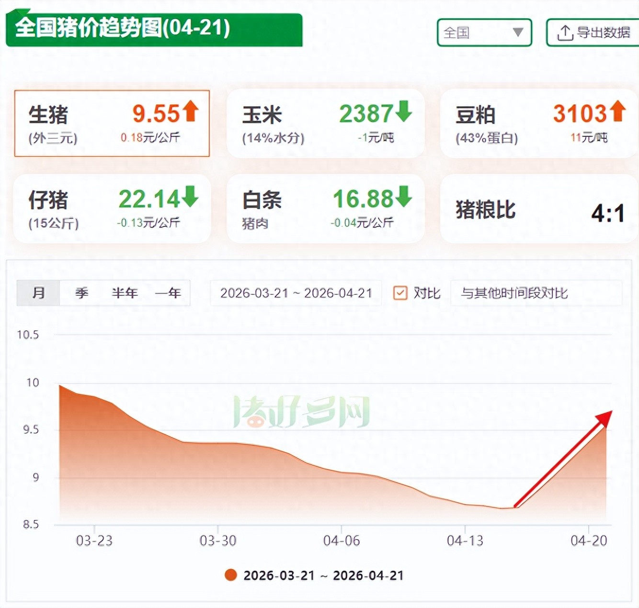Select the 生猪 (外三元) price card

click(112, 124)
